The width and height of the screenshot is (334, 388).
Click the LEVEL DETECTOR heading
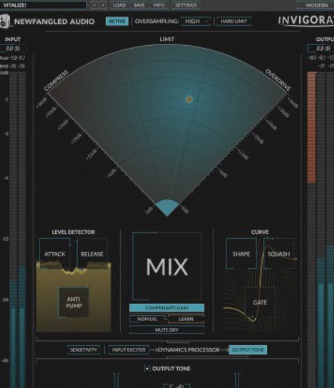73,232
